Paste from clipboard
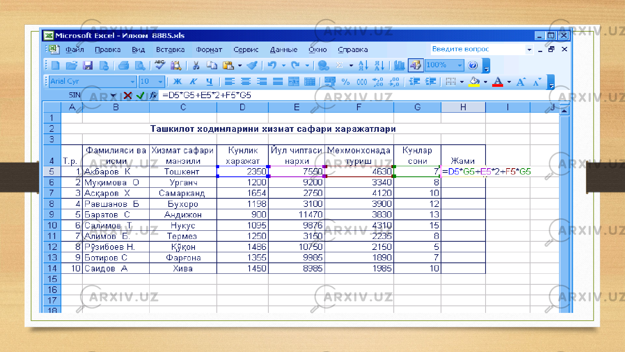The height and width of the screenshot is (352, 625). tap(228, 65)
